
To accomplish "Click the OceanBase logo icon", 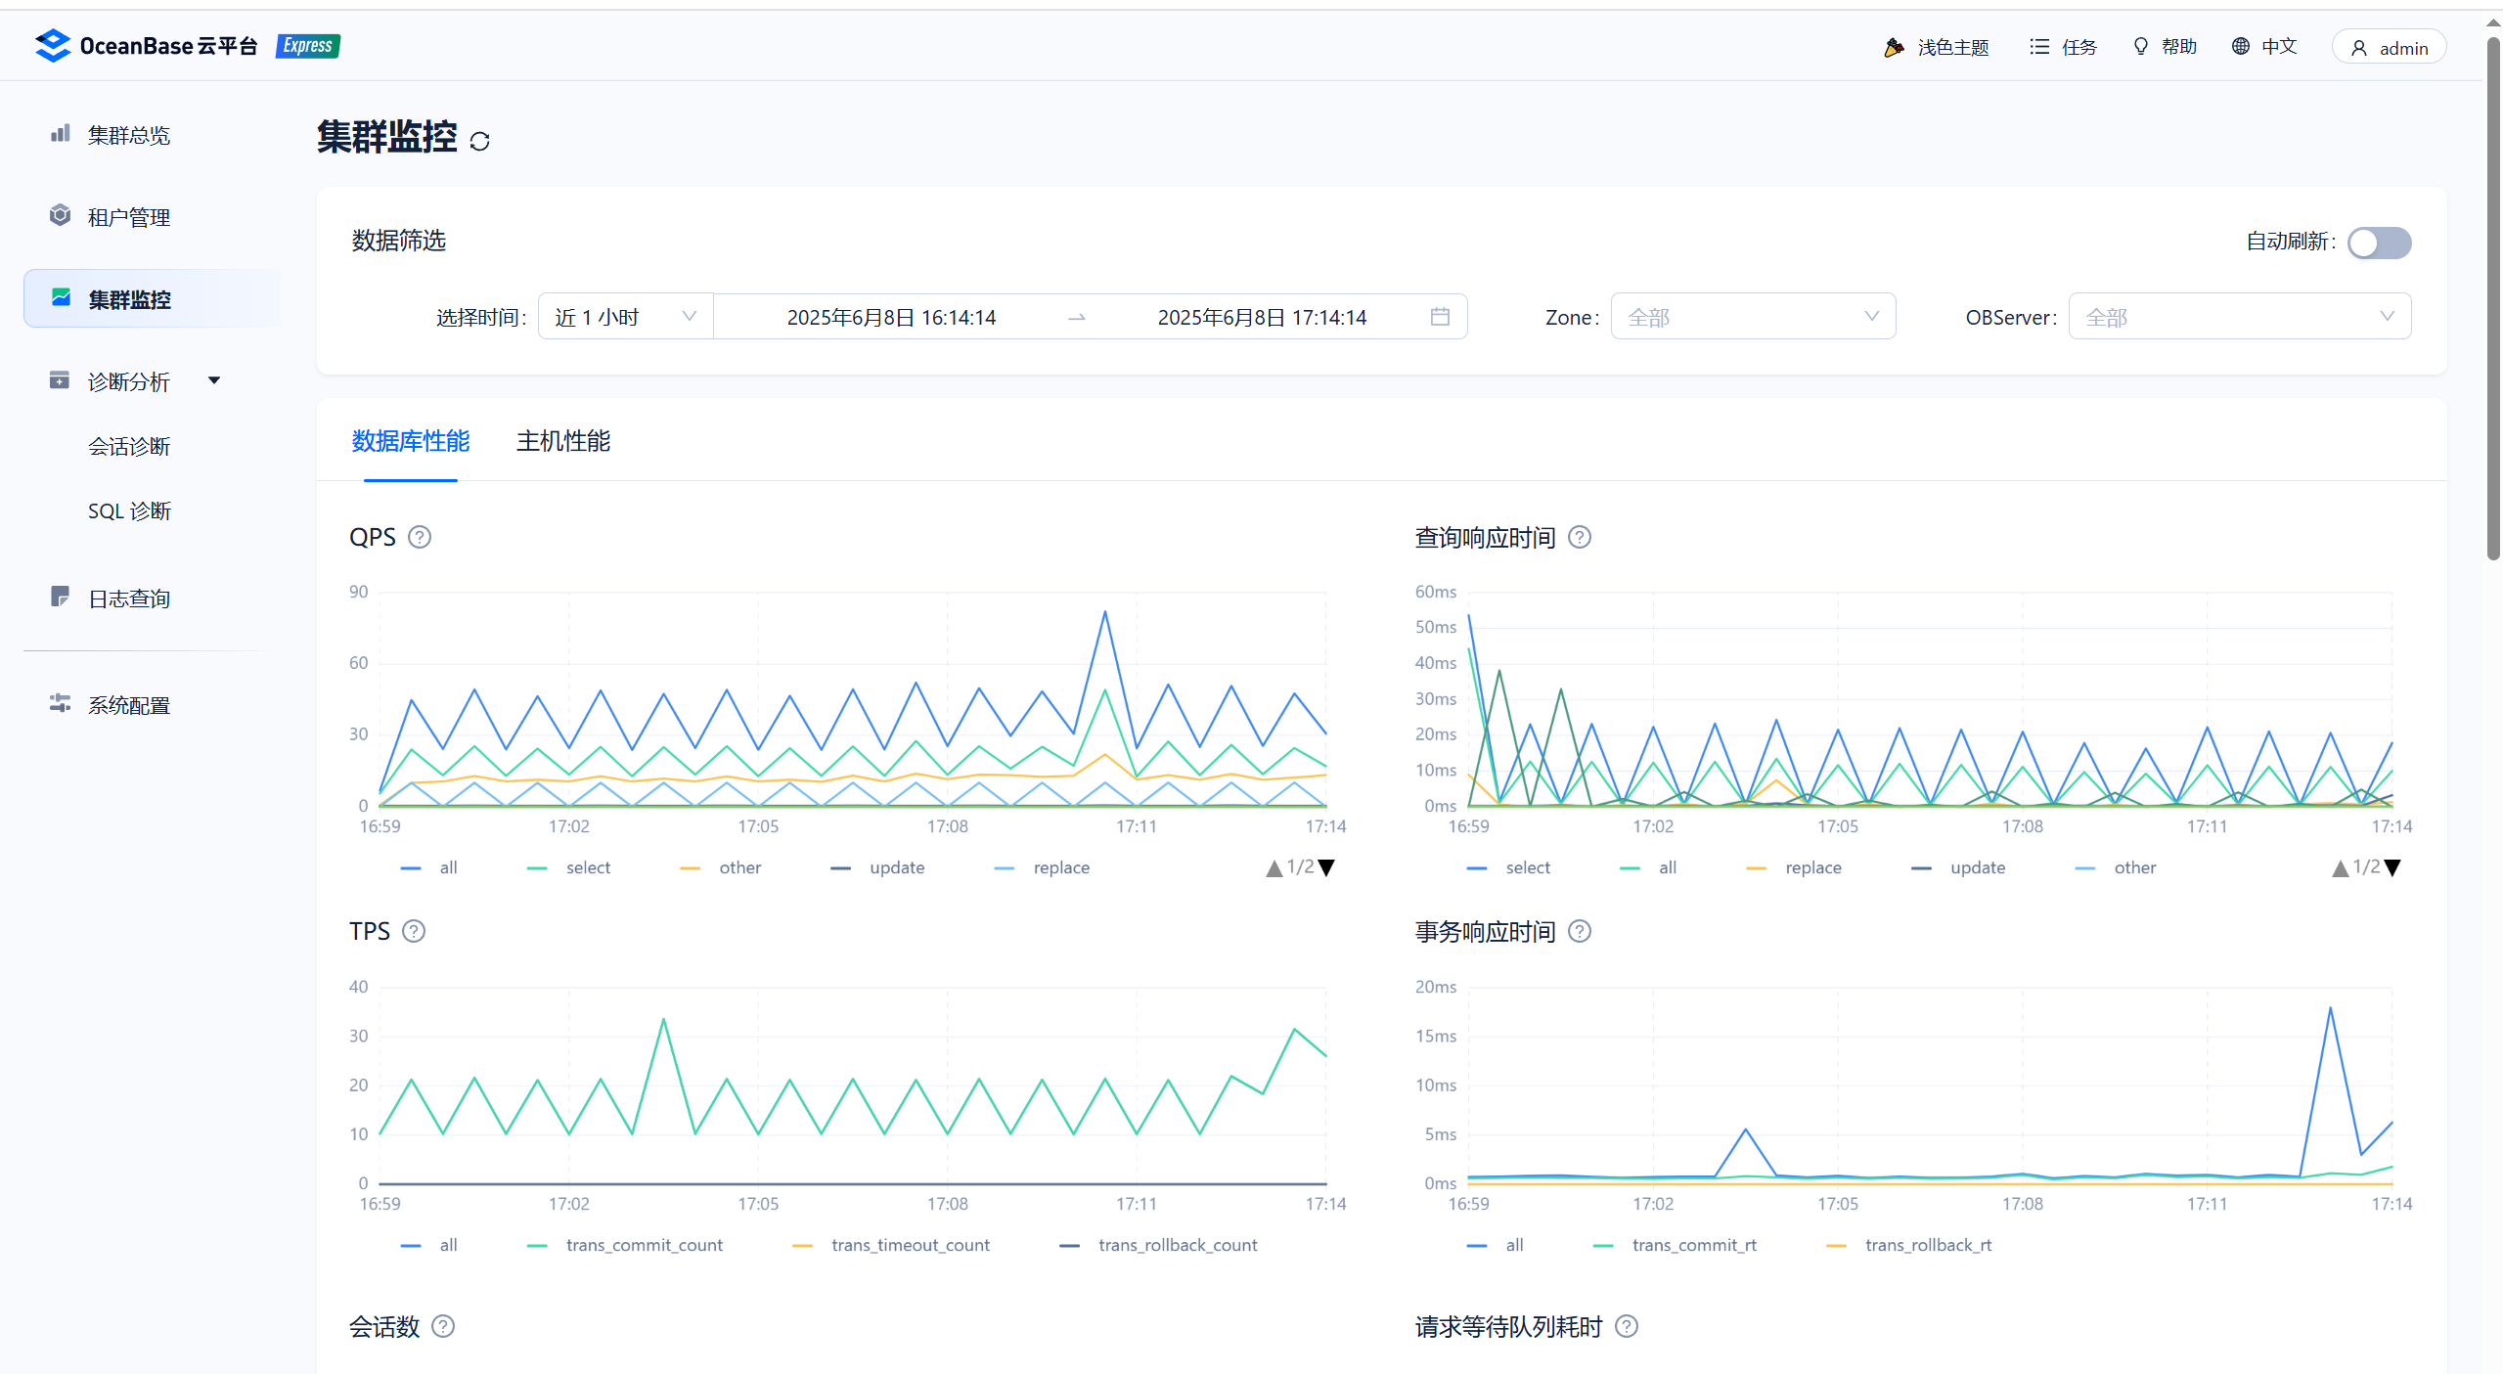I will [x=53, y=45].
